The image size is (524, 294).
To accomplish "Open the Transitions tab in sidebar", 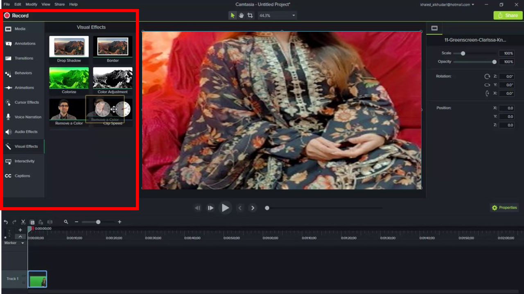I will point(23,59).
